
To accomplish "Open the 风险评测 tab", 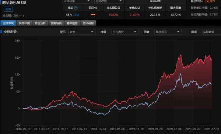I will tap(24, 23).
